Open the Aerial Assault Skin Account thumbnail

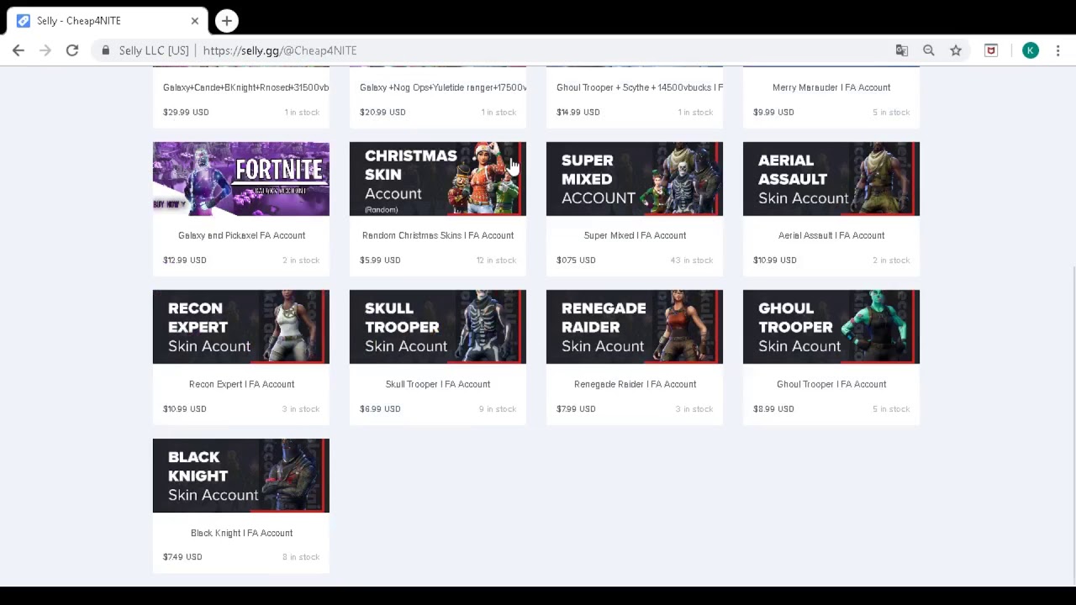831,179
